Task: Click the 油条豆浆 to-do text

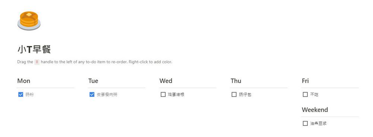Action: pyautogui.click(x=318, y=124)
